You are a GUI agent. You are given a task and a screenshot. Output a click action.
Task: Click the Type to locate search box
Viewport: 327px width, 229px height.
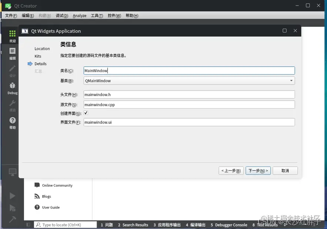[66, 225]
